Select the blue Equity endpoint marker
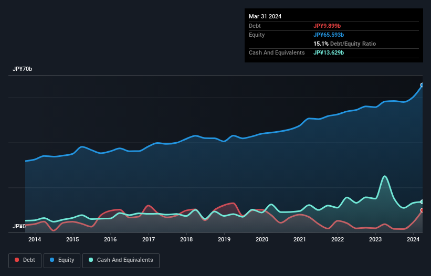 tap(422, 85)
